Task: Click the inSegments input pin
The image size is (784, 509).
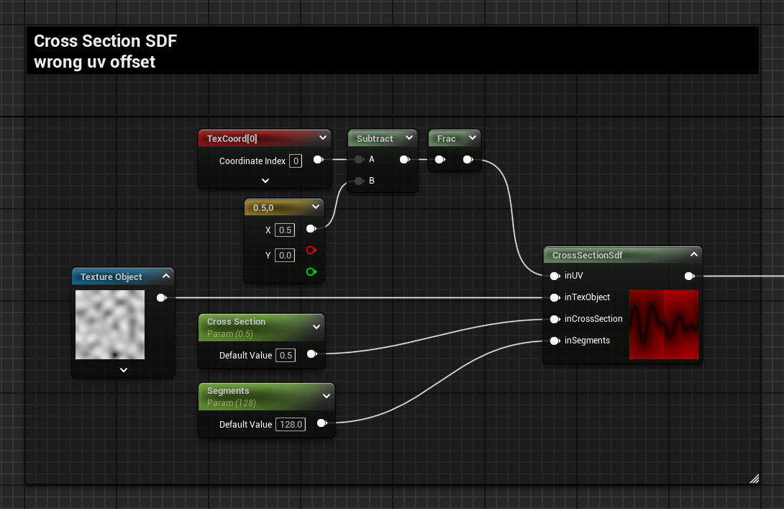Action: [x=555, y=341]
